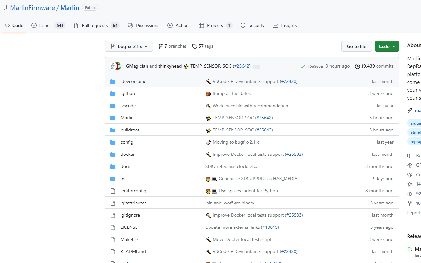Click file icon next to .editorconfig

[x=113, y=191]
